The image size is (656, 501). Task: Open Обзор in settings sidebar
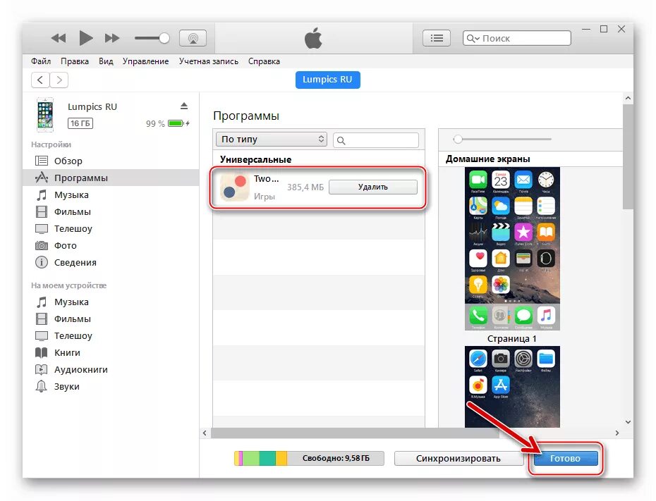pyautogui.click(x=111, y=161)
